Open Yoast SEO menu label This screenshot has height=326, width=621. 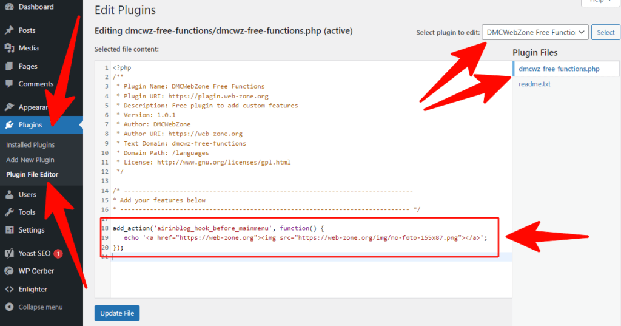(35, 253)
